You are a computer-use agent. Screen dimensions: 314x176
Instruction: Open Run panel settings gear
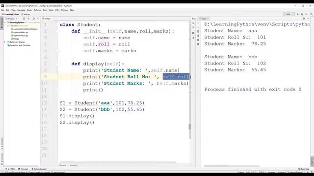(304, 19)
